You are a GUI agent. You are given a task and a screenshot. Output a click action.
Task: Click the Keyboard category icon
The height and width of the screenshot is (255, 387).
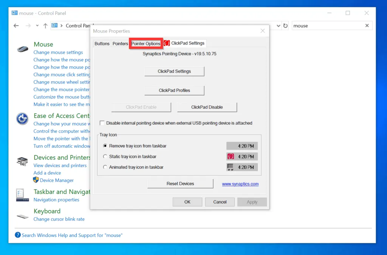pyautogui.click(x=23, y=216)
